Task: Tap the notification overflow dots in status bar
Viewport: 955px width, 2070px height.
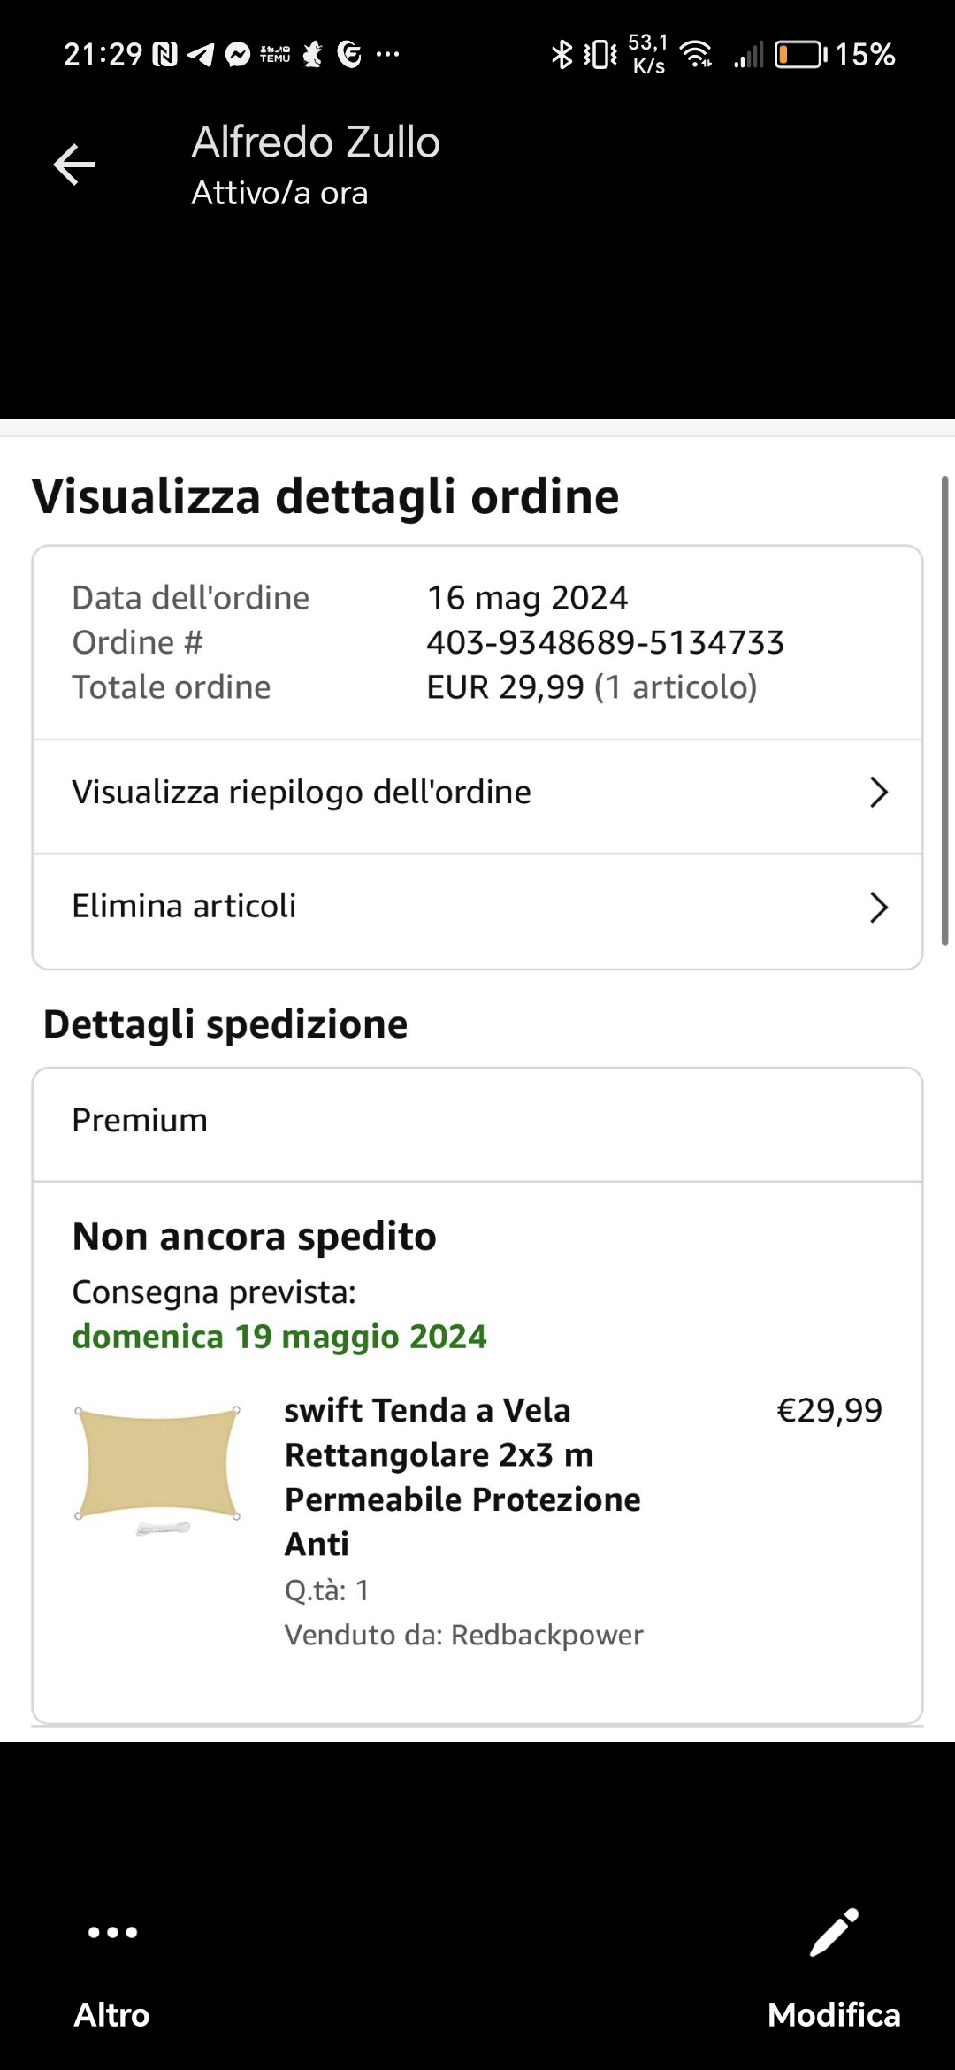Action: (x=387, y=55)
